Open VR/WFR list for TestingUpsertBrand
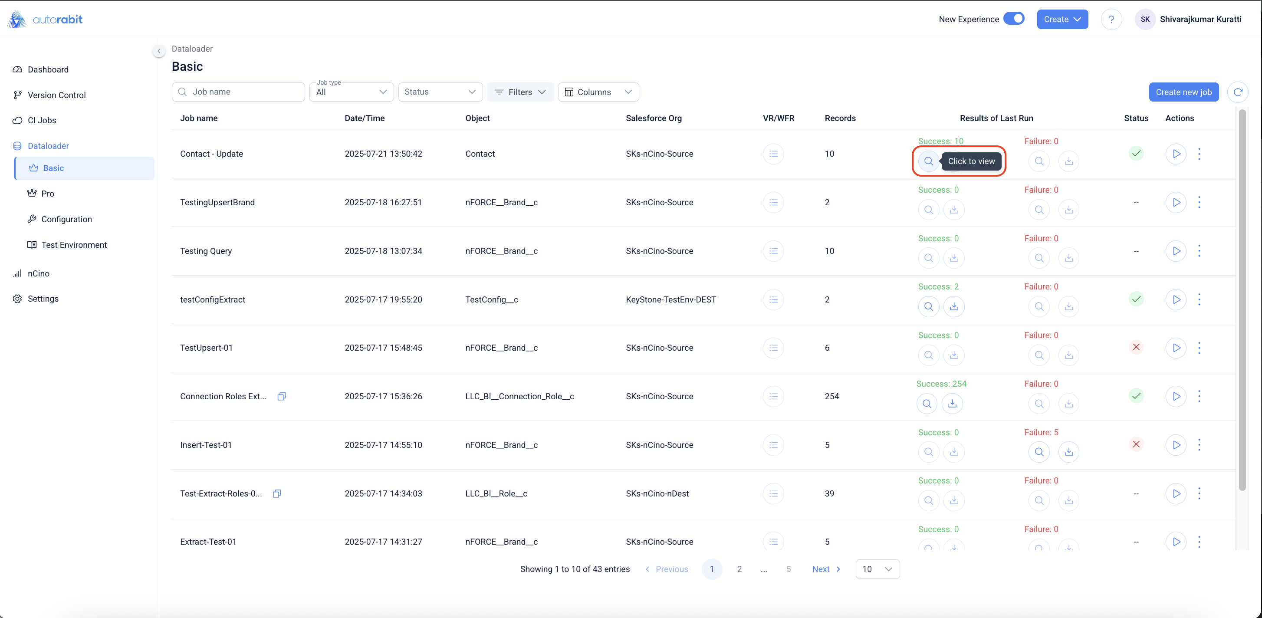The width and height of the screenshot is (1262, 618). click(x=773, y=202)
